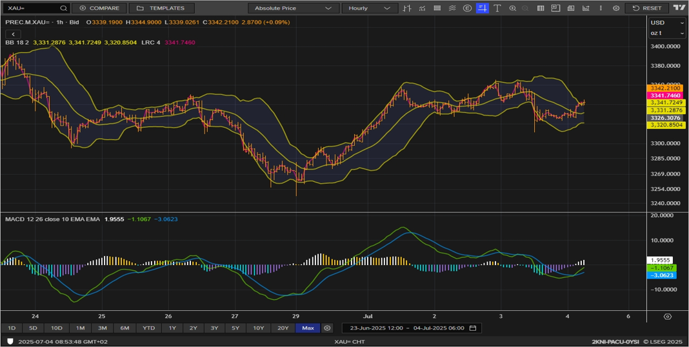Open the oz t unit dropdown
Viewport: 689px width, 347px height.
pos(666,33)
